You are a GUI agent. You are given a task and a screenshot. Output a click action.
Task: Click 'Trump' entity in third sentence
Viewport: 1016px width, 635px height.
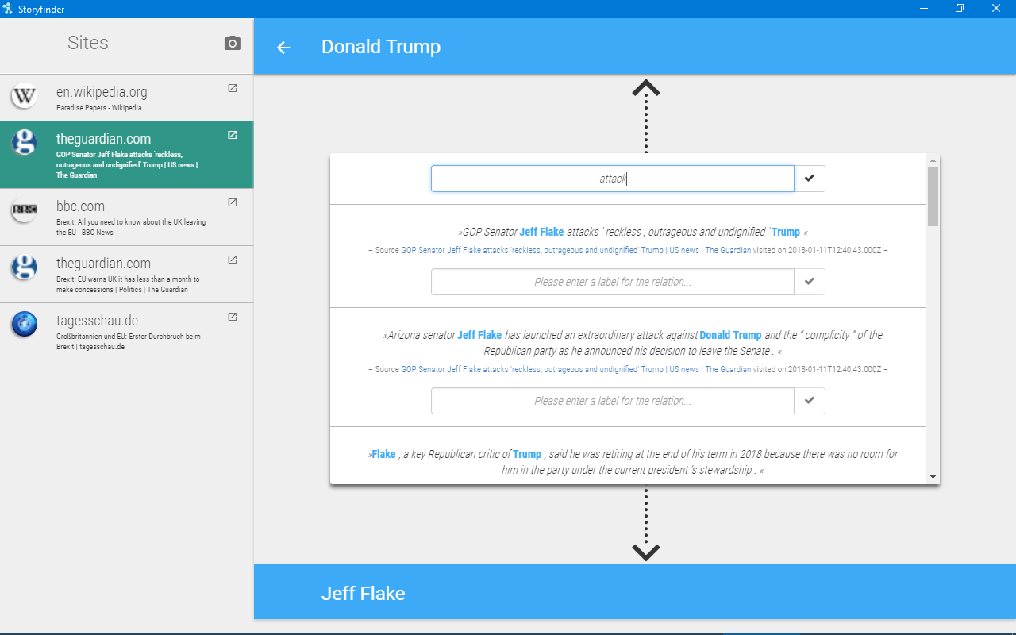pos(527,454)
